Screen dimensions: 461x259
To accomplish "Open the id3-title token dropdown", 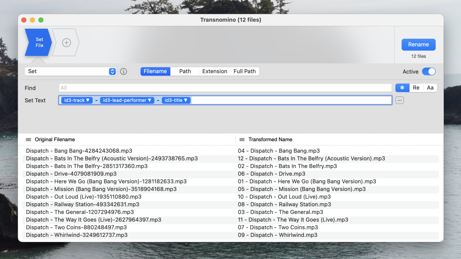I will [x=176, y=101].
